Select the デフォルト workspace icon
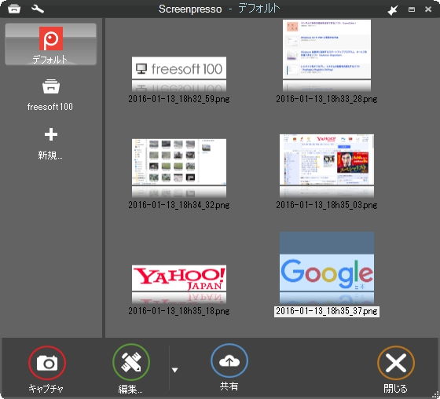This screenshot has height=399, width=440. click(51, 38)
